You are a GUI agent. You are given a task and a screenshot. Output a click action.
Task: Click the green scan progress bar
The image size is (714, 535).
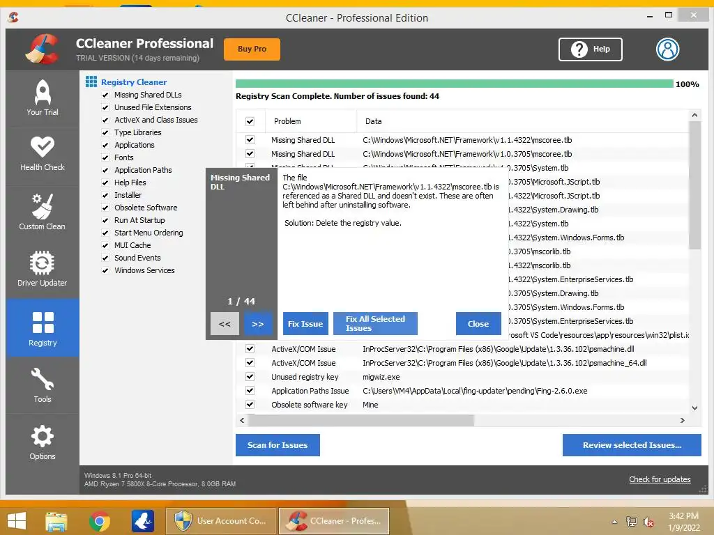[454, 84]
